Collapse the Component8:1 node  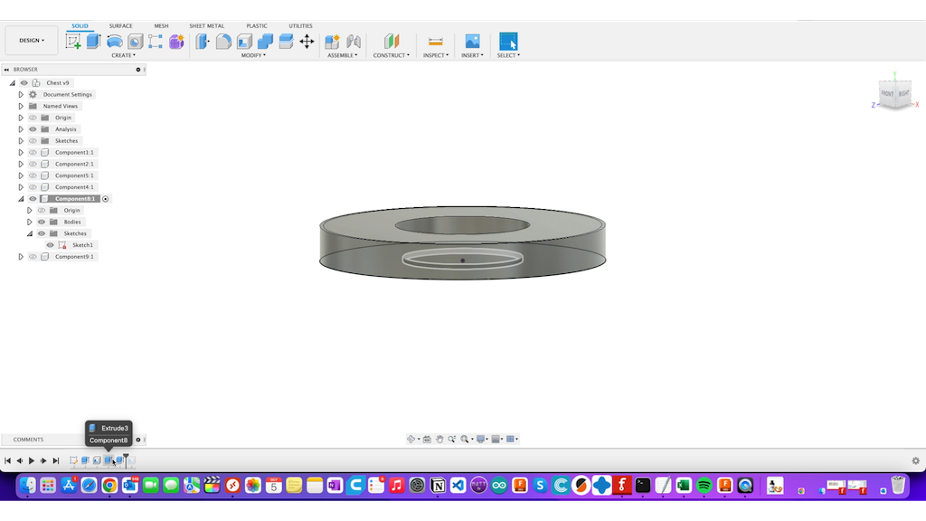[21, 199]
